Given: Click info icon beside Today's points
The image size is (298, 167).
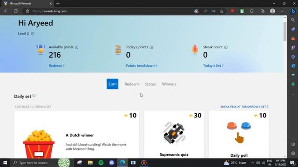Looking at the screenshot, I should coord(151,47).
